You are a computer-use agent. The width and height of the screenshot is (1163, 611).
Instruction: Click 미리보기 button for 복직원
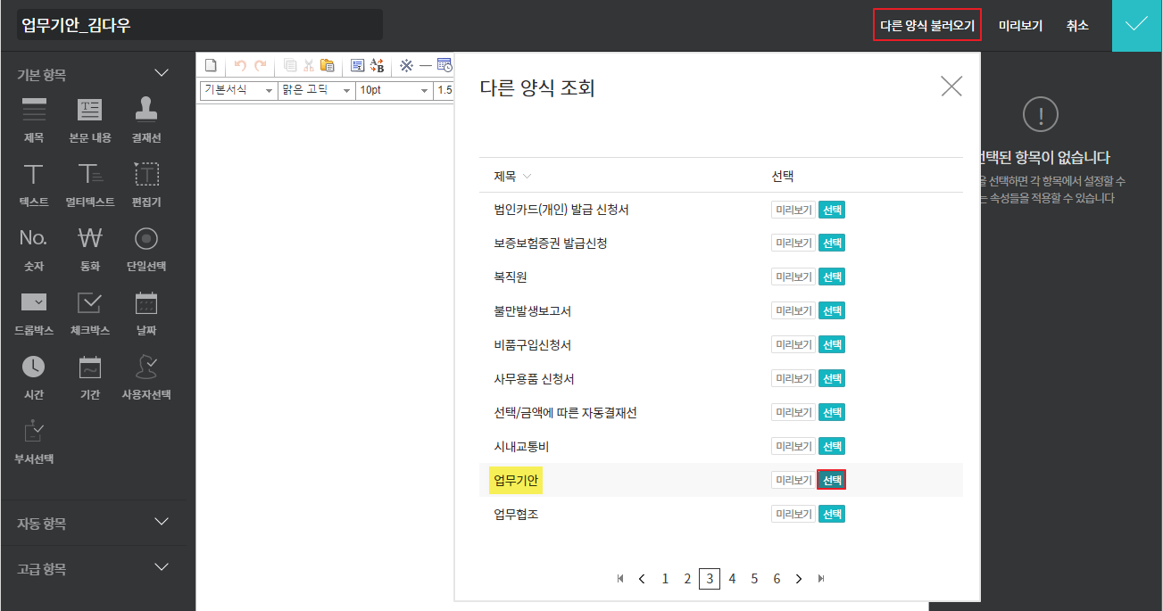(793, 277)
